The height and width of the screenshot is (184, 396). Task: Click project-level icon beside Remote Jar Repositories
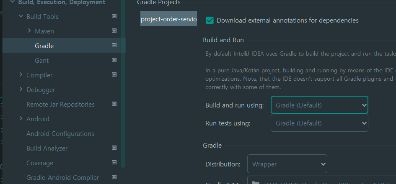click(x=114, y=104)
